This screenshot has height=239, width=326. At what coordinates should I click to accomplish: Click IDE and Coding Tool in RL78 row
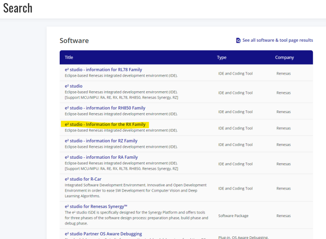[235, 74]
